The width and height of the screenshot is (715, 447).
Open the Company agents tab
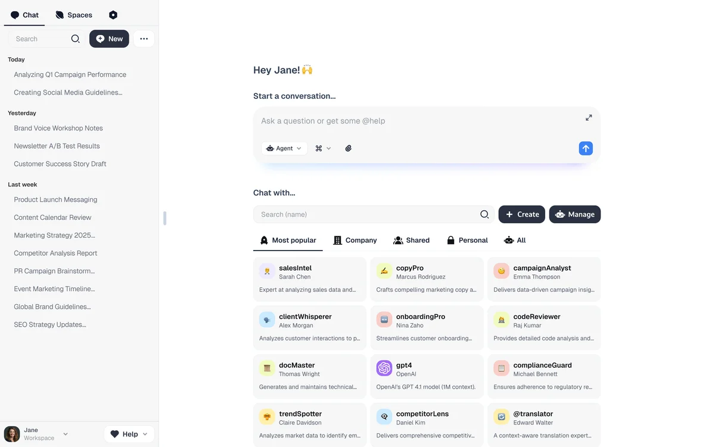(355, 240)
